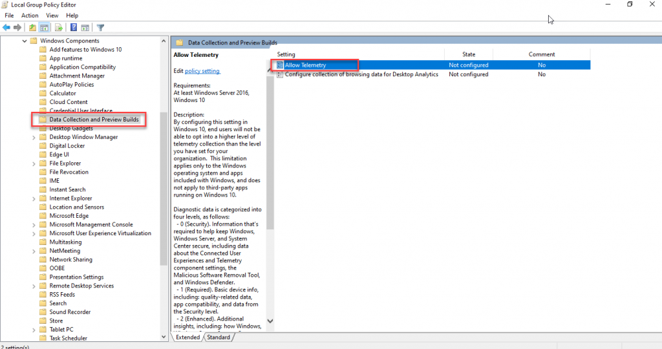This screenshot has width=662, height=349.
Task: Select the 'Presentation Settings' folder
Action: coord(76,277)
